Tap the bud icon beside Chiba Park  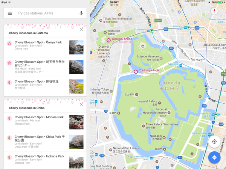point(9,138)
